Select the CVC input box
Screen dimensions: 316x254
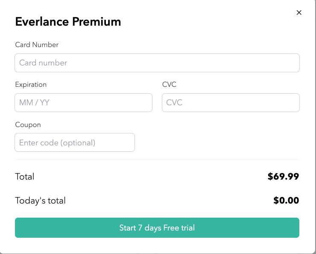pyautogui.click(x=231, y=103)
